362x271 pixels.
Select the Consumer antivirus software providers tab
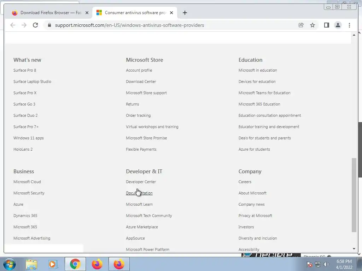[135, 13]
